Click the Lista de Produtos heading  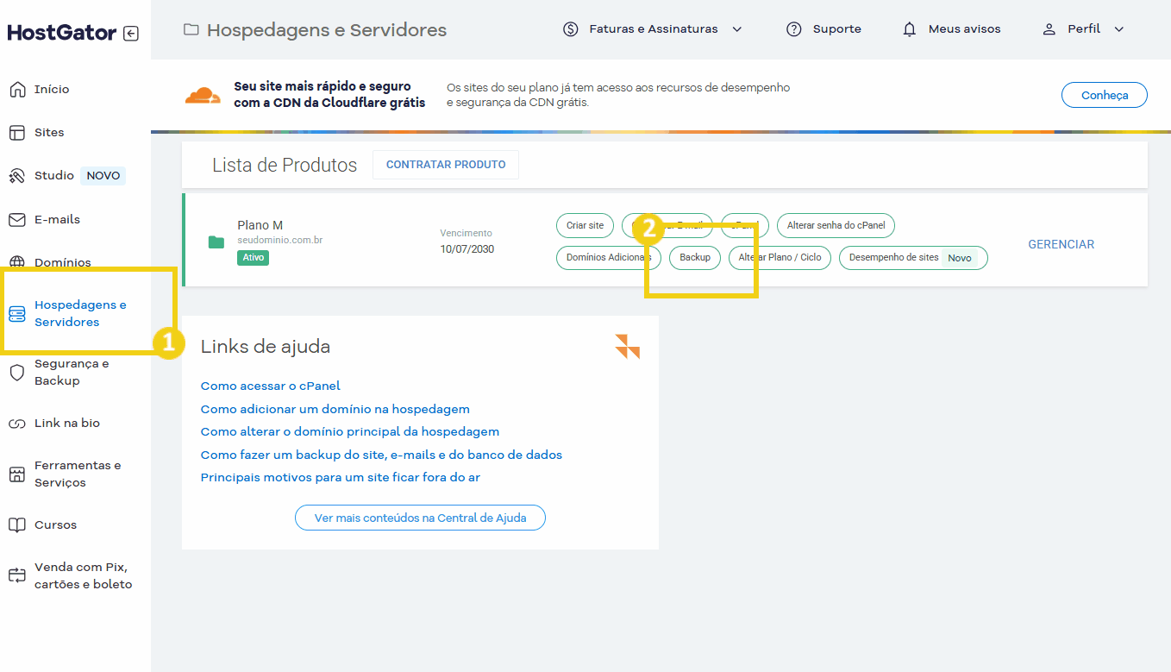(285, 166)
